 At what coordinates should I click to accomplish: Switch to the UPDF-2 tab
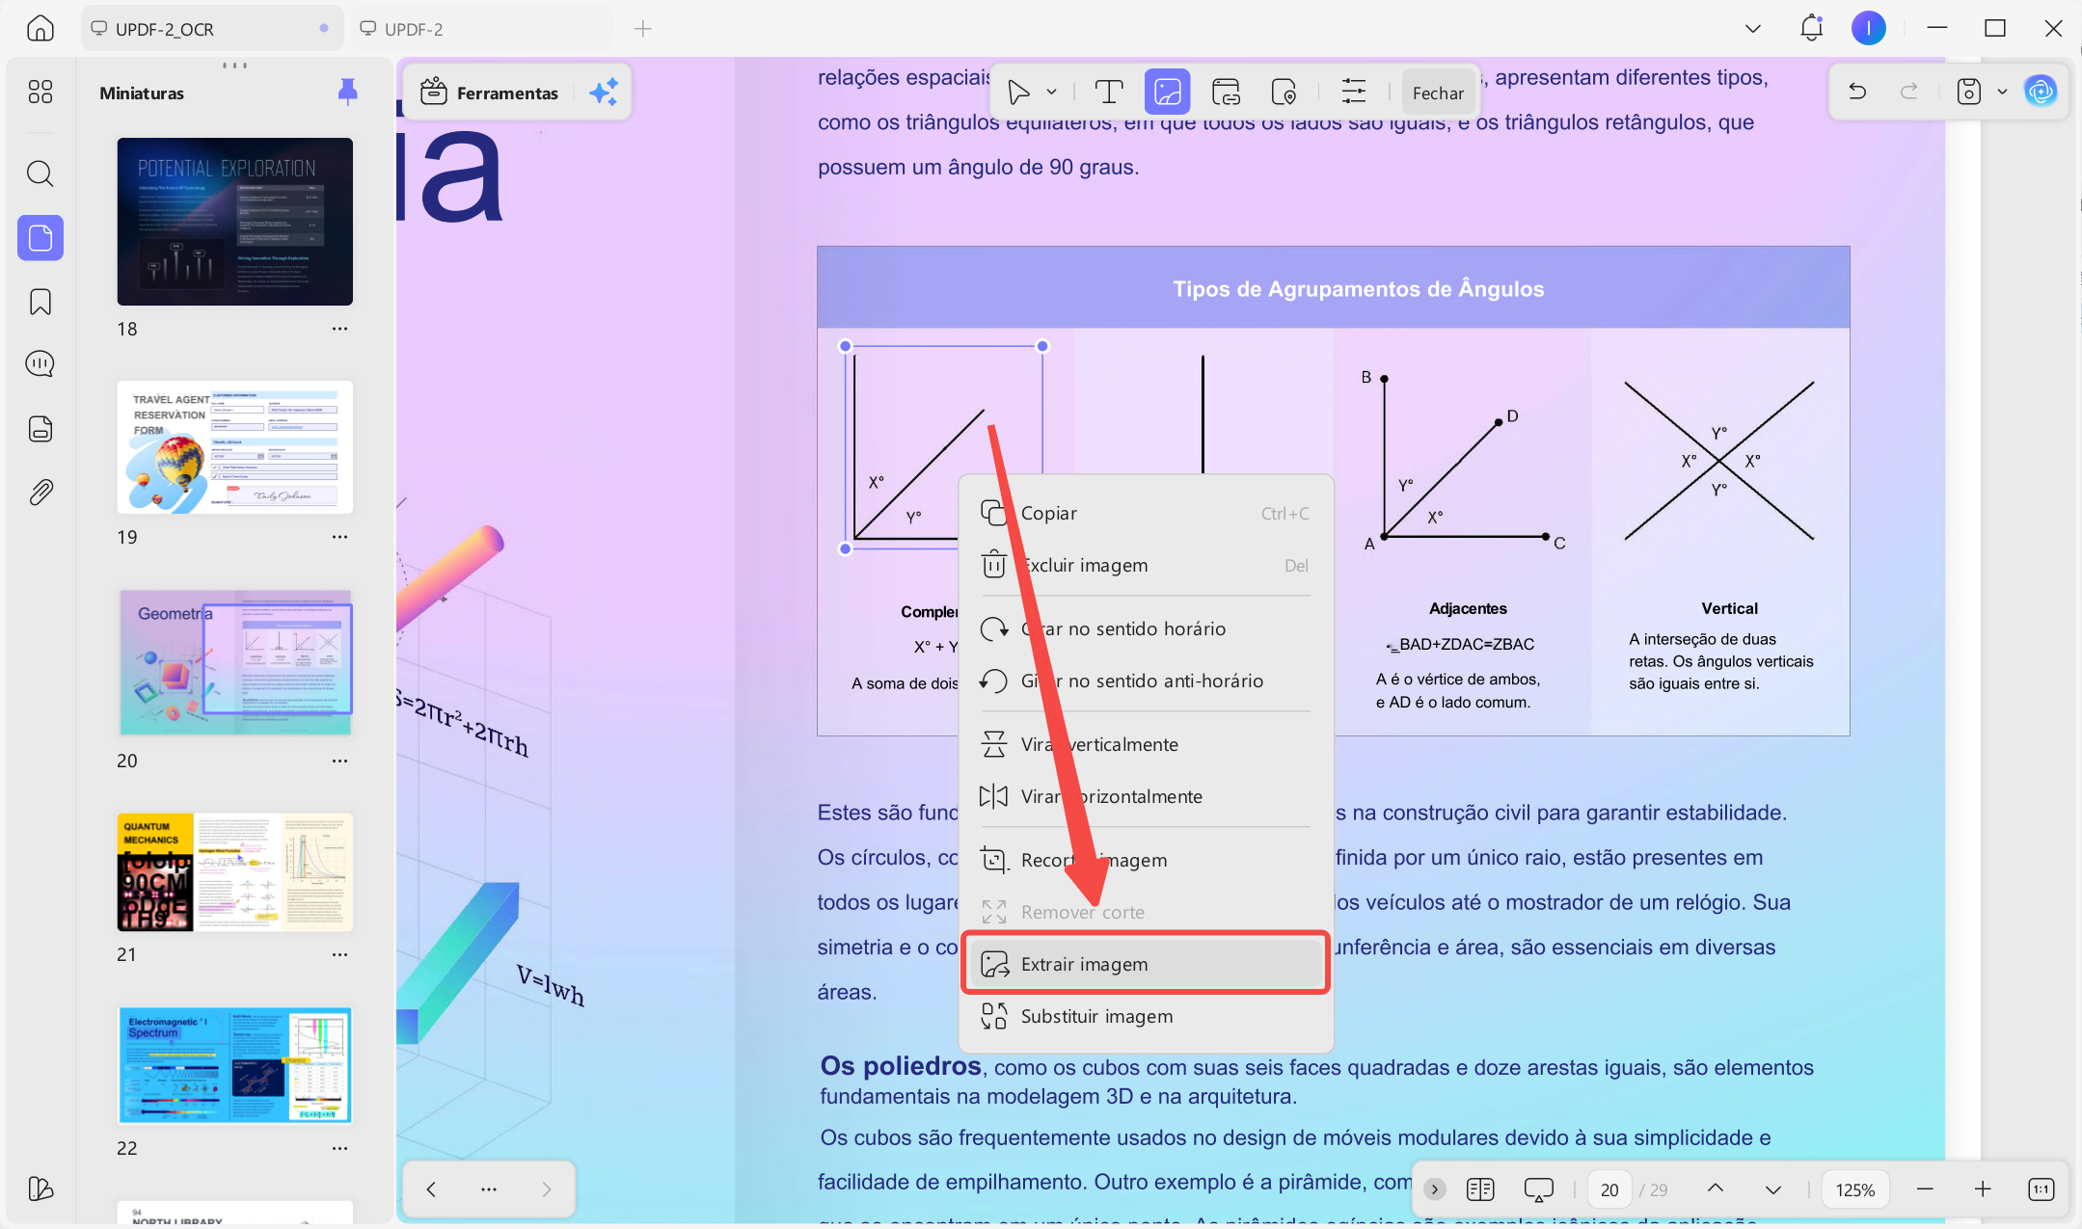point(481,29)
